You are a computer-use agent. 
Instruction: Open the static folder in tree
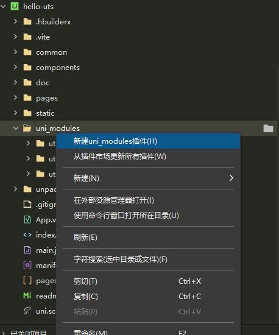coord(45,113)
